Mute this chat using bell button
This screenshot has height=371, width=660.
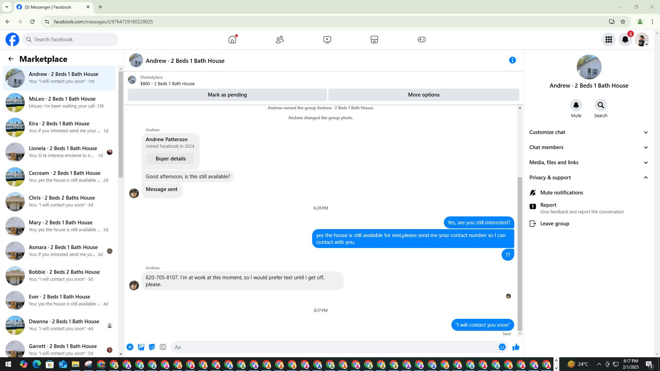pyautogui.click(x=576, y=105)
